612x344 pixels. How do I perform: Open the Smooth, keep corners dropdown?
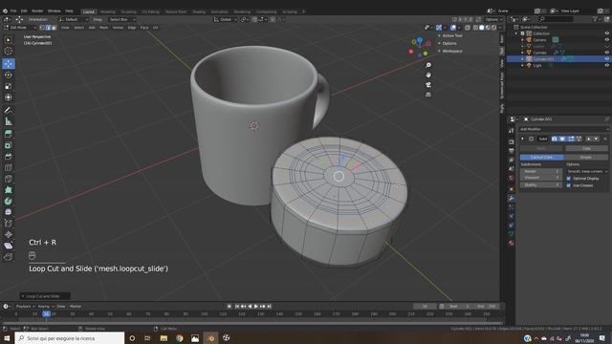(587, 171)
